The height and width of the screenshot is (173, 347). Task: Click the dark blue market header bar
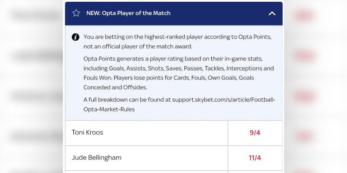(217, 13)
